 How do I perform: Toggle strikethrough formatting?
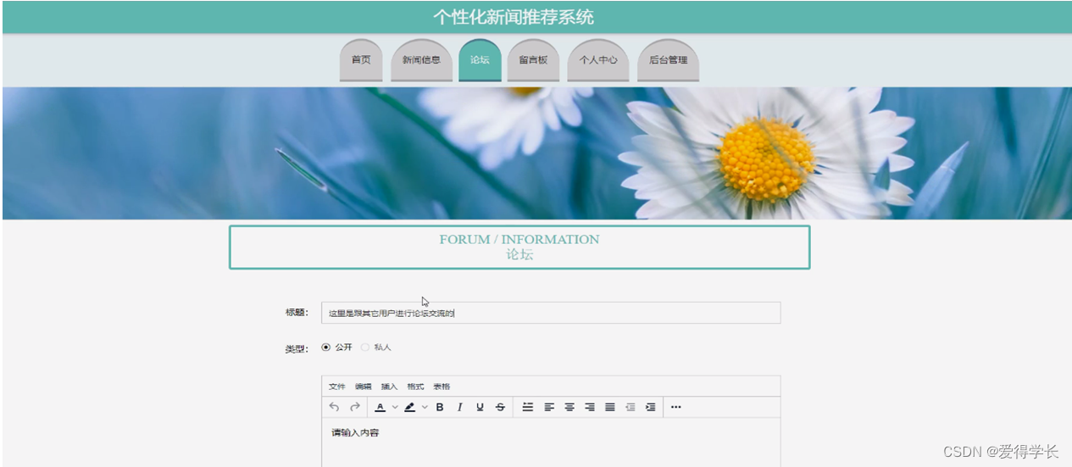(x=500, y=407)
